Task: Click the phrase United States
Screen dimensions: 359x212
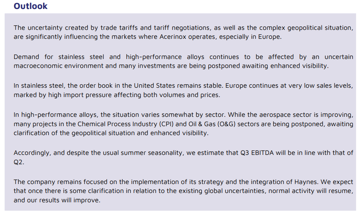Action: click(x=155, y=86)
